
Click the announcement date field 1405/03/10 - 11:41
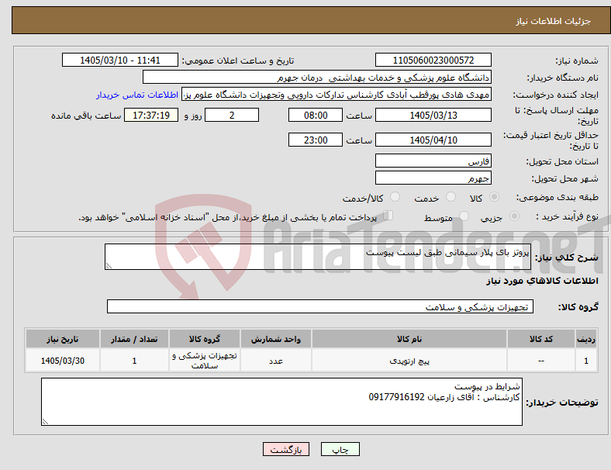[120, 60]
